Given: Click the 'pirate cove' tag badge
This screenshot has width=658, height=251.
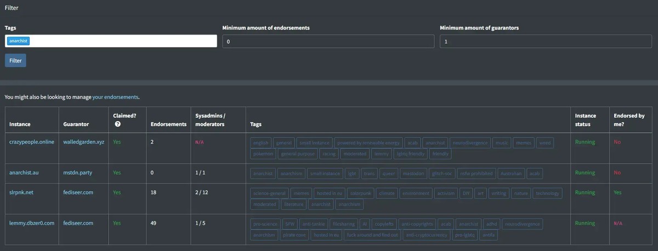Looking at the screenshot, I should point(293,235).
